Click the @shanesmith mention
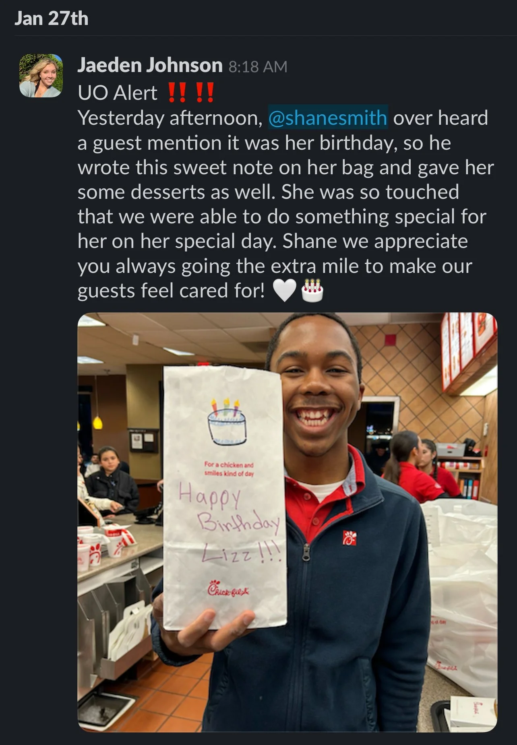The height and width of the screenshot is (745, 517). click(x=328, y=118)
